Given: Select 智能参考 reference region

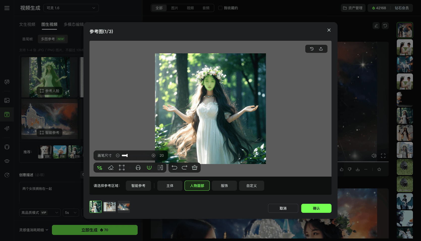Looking at the screenshot, I should 138,186.
